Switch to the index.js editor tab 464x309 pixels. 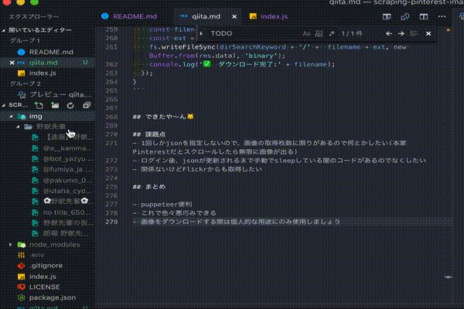(268, 16)
